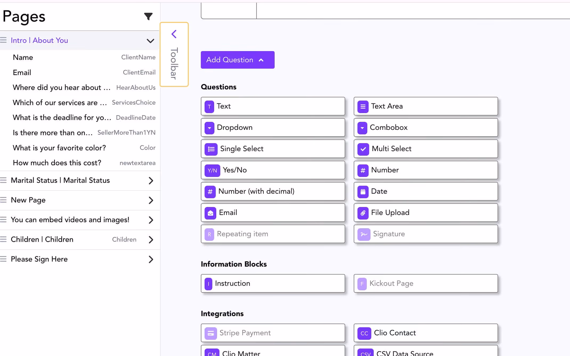Insert a Dropdown question
Image resolution: width=570 pixels, height=356 pixels.
pos(273,127)
